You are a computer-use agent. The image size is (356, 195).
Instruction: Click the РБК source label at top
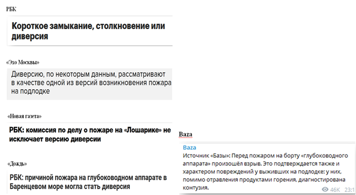coord(11,9)
